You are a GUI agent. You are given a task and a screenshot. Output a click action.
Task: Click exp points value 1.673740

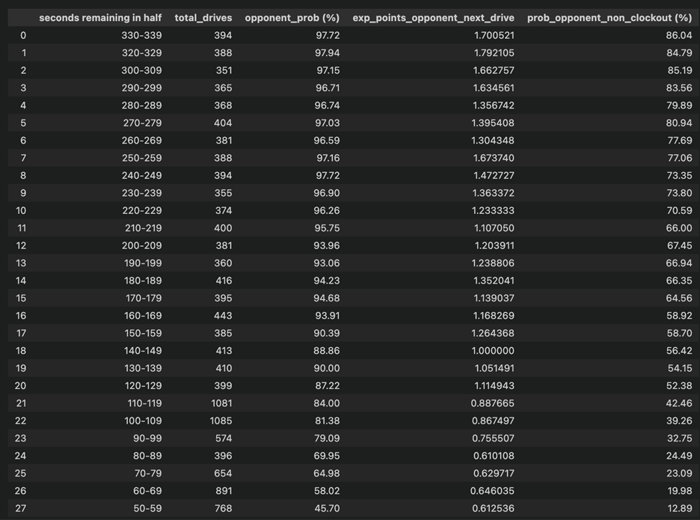(x=494, y=158)
